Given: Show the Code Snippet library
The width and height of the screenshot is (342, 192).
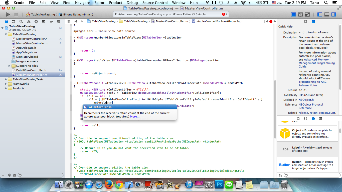Looking at the screenshot, I should tap(306, 118).
